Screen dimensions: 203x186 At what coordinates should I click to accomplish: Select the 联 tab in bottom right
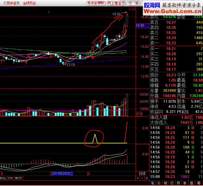[185, 183]
